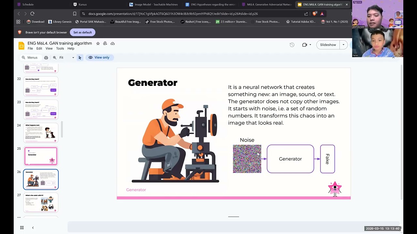417x234 pixels.
Task: Click the zoom magnifier icon
Action: 55,58
